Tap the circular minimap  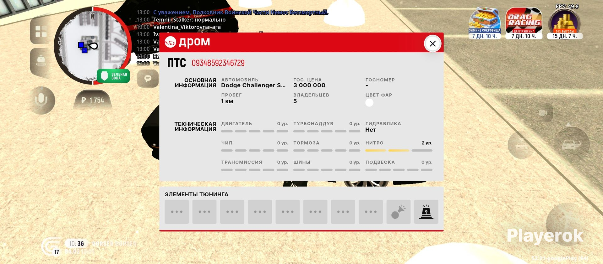pos(92,46)
